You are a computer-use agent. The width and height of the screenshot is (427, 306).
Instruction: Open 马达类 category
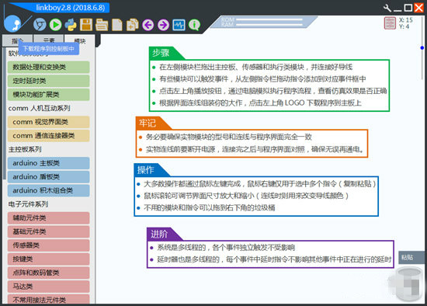tap(48, 286)
